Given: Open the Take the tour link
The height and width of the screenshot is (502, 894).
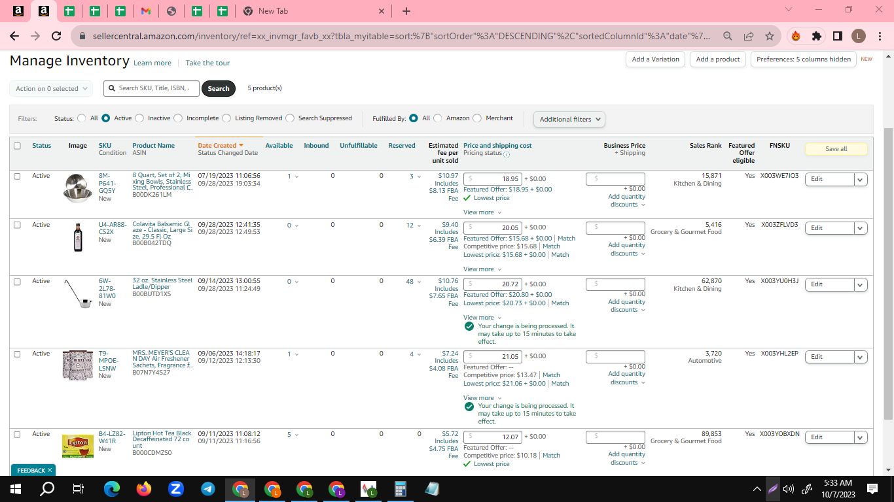Looking at the screenshot, I should [207, 63].
